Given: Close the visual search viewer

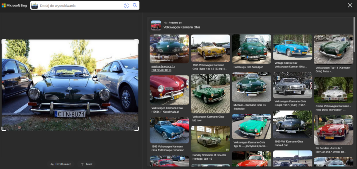Looking at the screenshot, I should 350,5.
